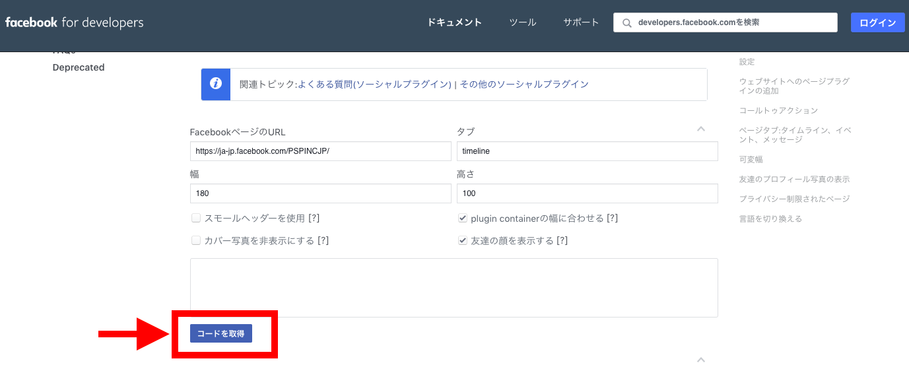Click the [?] help beside plugin containerの幅に合わせる
Image resolution: width=909 pixels, height=369 pixels.
click(x=612, y=218)
